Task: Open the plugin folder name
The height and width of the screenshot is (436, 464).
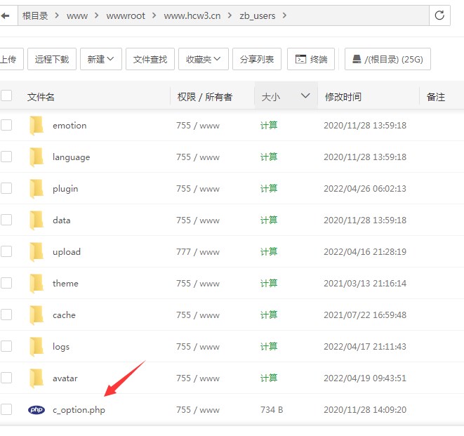Action: click(x=65, y=189)
